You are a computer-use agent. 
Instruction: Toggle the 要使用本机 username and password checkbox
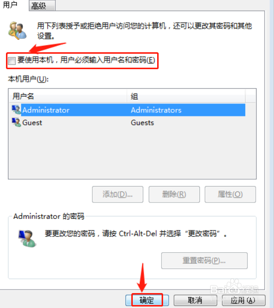(x=11, y=61)
